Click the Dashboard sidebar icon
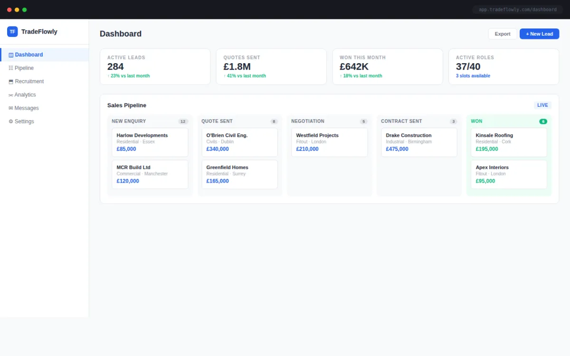 (x=11, y=55)
